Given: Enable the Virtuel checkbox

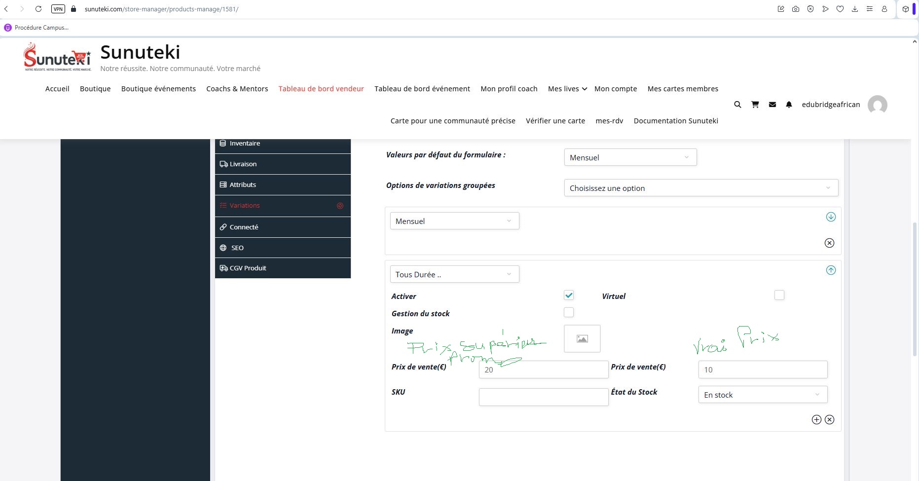Looking at the screenshot, I should tap(779, 296).
